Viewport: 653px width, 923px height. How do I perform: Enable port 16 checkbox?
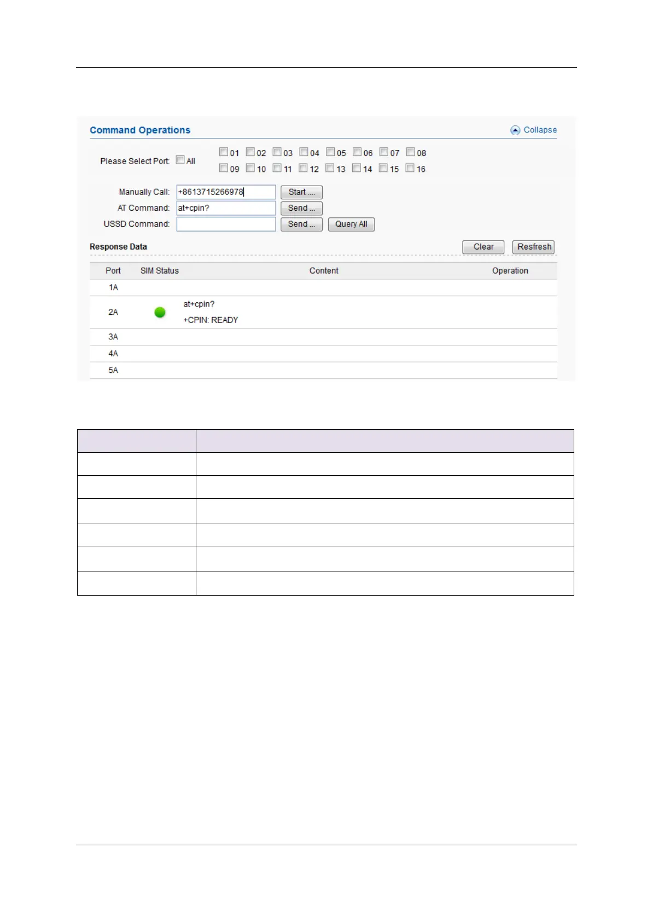click(410, 168)
